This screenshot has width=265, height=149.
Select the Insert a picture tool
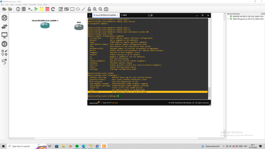point(66,9)
